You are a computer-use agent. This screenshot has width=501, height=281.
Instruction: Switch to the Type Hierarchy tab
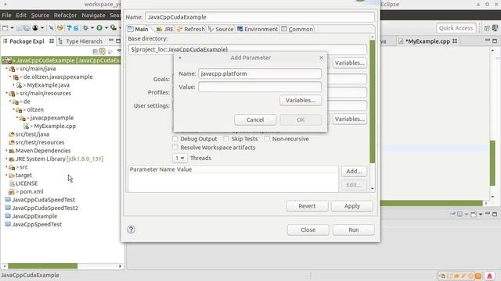coord(81,41)
